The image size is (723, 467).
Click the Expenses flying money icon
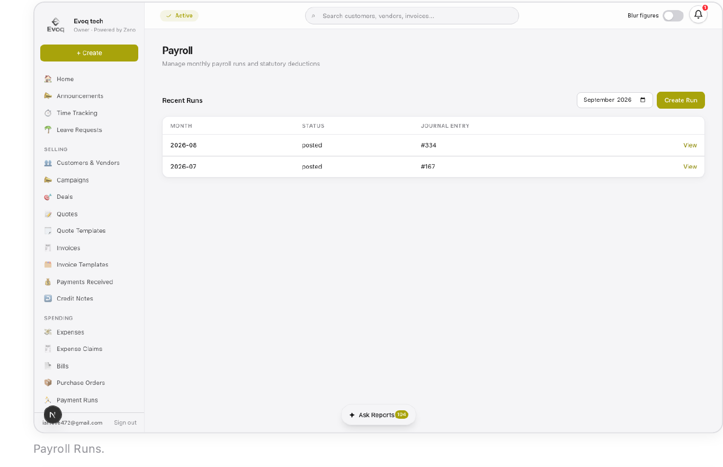(x=48, y=332)
